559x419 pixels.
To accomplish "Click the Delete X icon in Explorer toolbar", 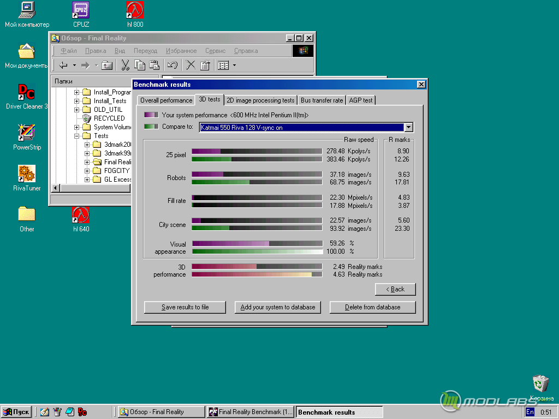I will coord(191,65).
